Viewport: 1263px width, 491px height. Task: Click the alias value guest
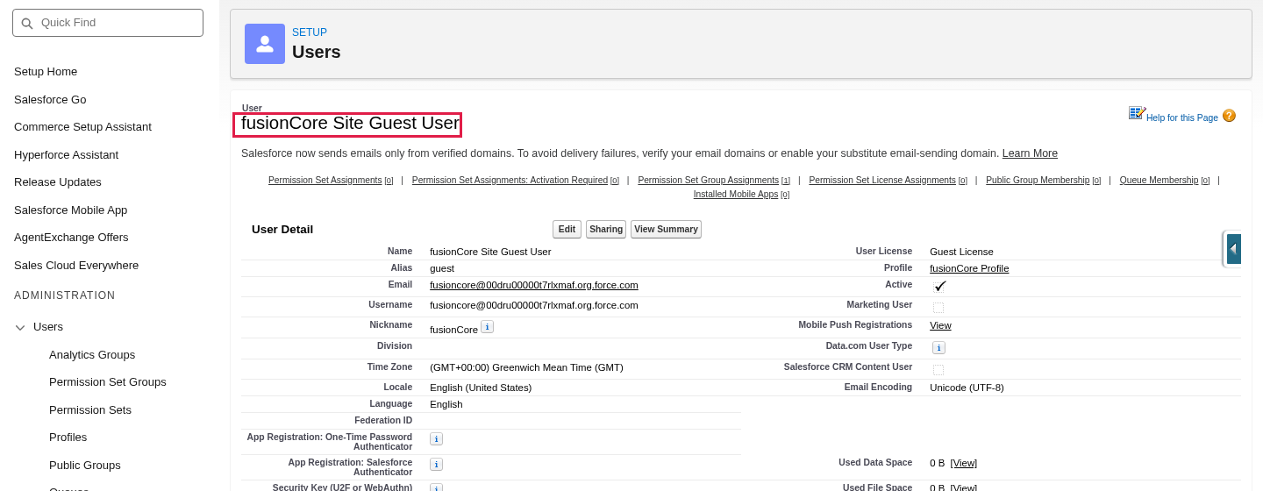pyautogui.click(x=442, y=268)
